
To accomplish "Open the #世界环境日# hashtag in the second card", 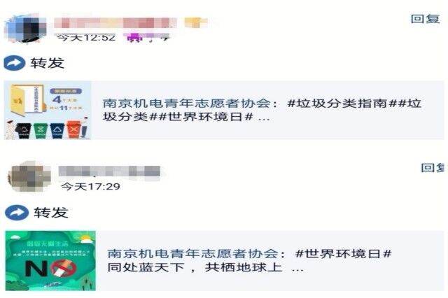I will (344, 254).
